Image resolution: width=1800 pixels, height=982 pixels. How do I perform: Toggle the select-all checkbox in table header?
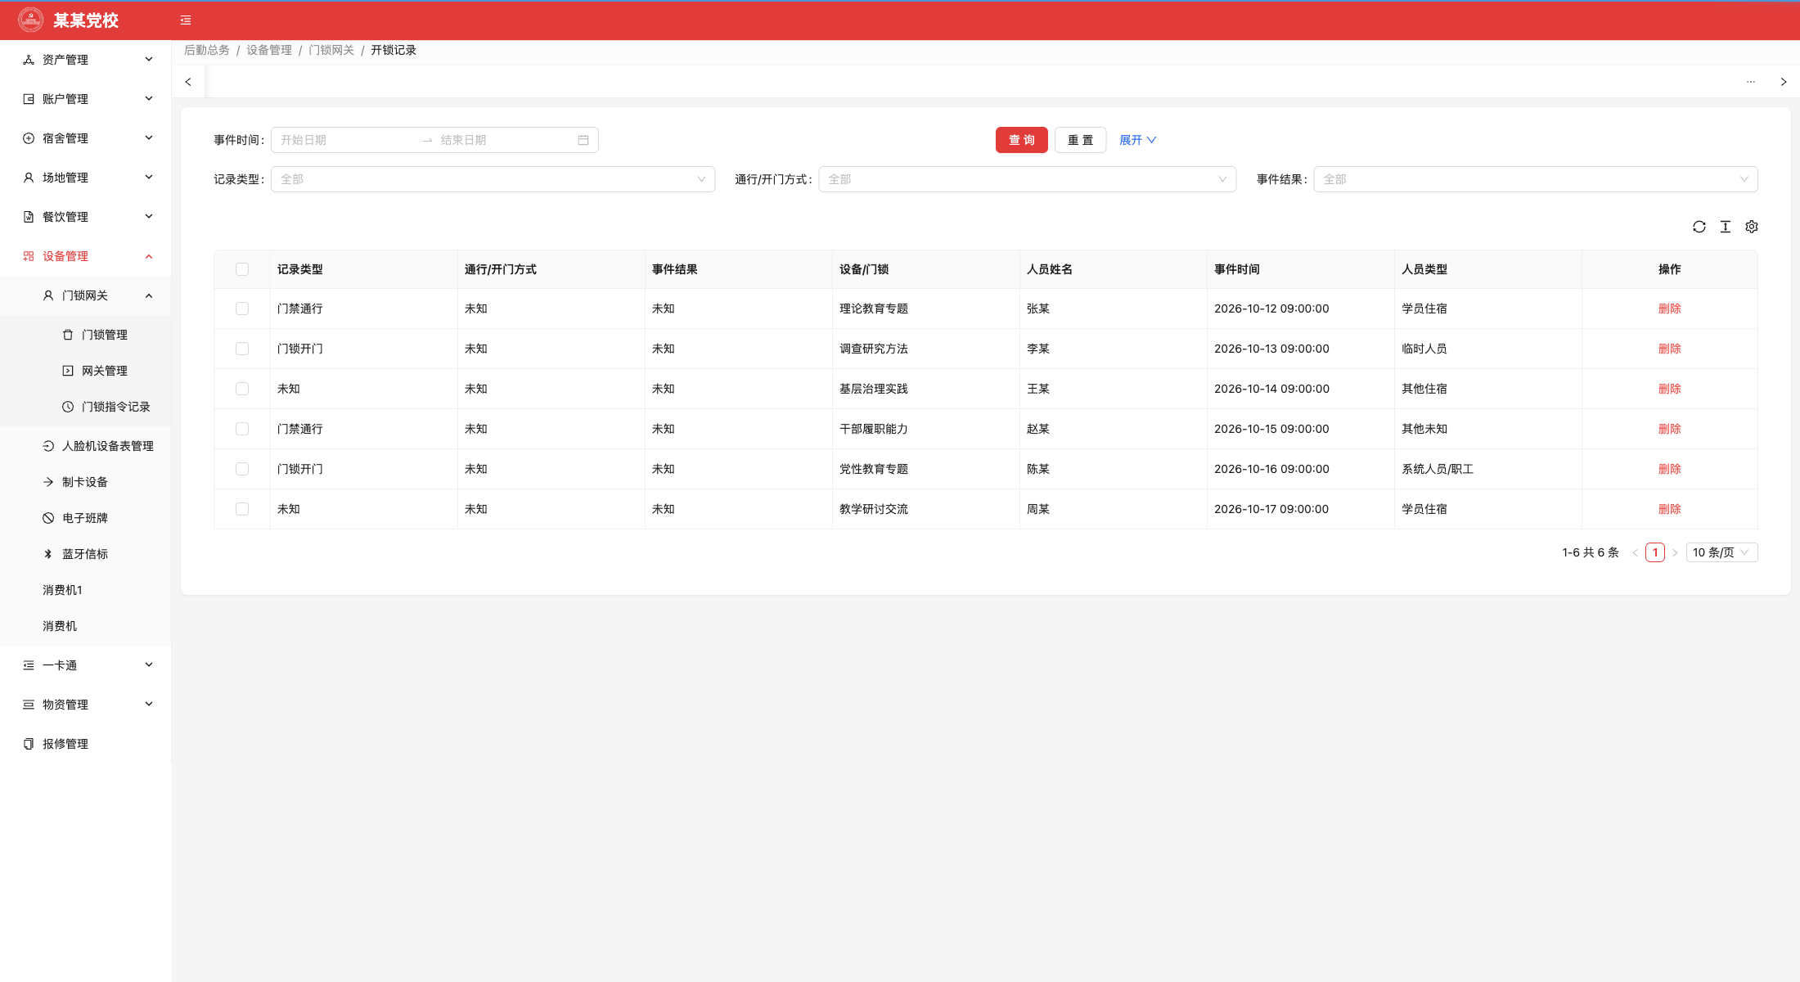[x=242, y=269]
